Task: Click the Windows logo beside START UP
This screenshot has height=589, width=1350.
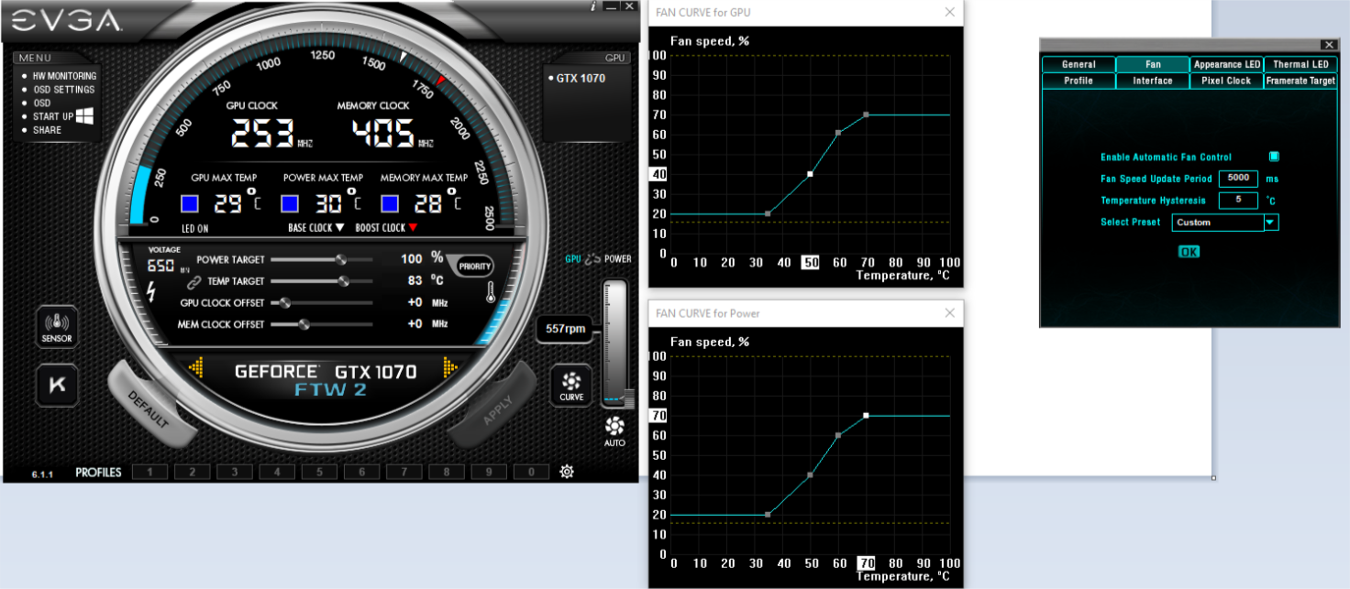Action: click(x=85, y=115)
